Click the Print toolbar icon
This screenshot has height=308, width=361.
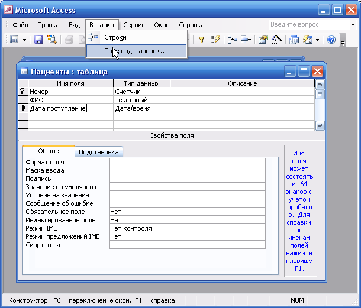coord(69,40)
